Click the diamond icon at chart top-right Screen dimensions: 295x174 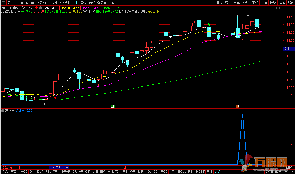coord(276,8)
